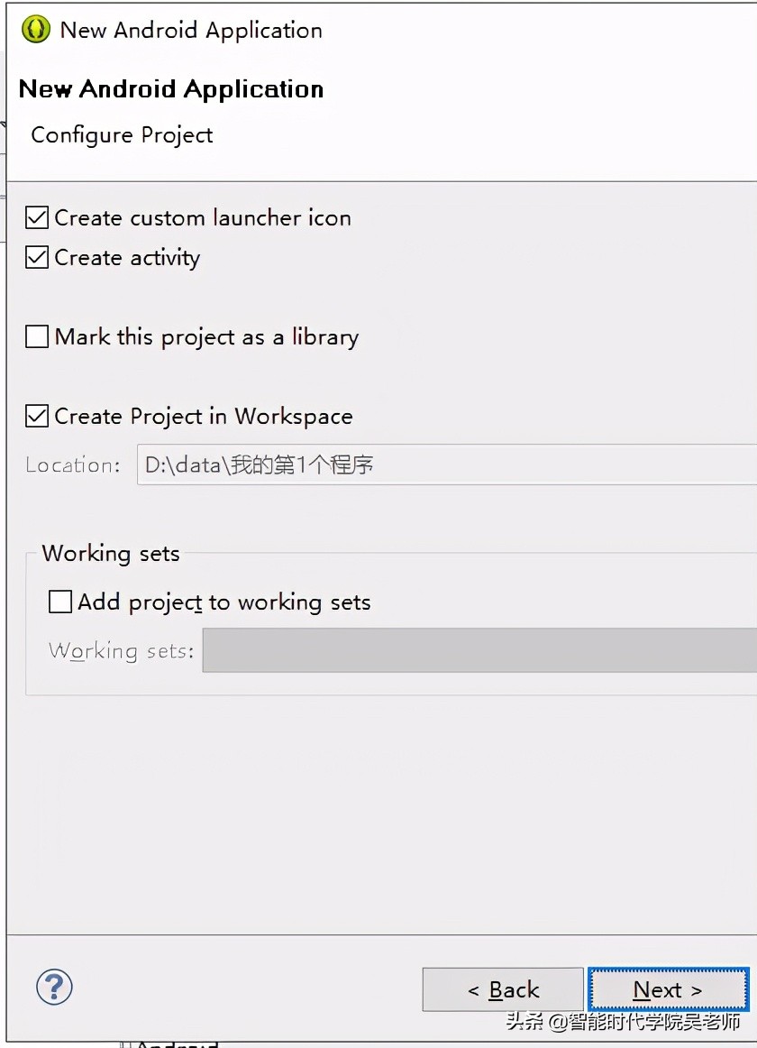The image size is (757, 1048).
Task: Uncheck the Create custom launcher icon checkbox
Action: [37, 218]
